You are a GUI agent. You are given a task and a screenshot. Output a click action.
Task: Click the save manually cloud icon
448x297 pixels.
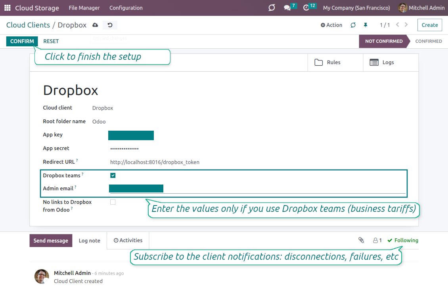95,25
